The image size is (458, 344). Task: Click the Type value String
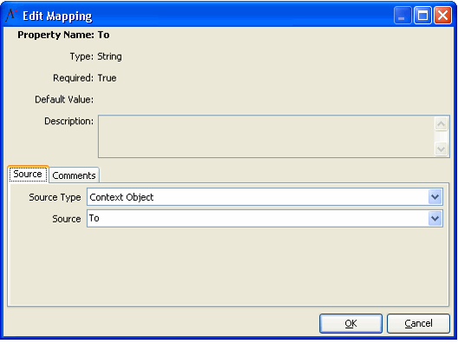tap(109, 56)
